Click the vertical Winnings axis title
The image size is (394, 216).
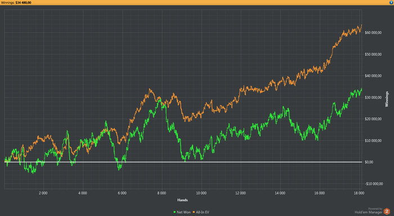click(x=387, y=99)
